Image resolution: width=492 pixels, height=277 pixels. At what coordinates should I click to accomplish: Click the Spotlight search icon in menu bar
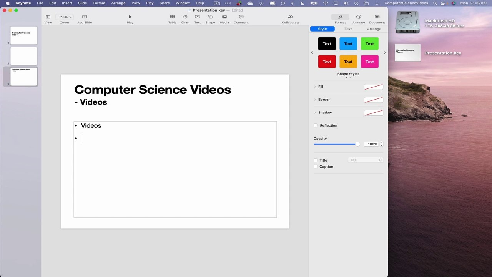coord(435,3)
